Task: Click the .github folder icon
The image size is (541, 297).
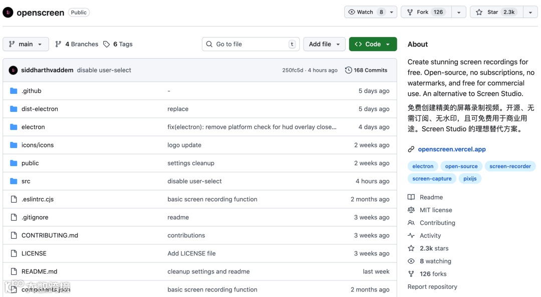Action: (x=14, y=91)
